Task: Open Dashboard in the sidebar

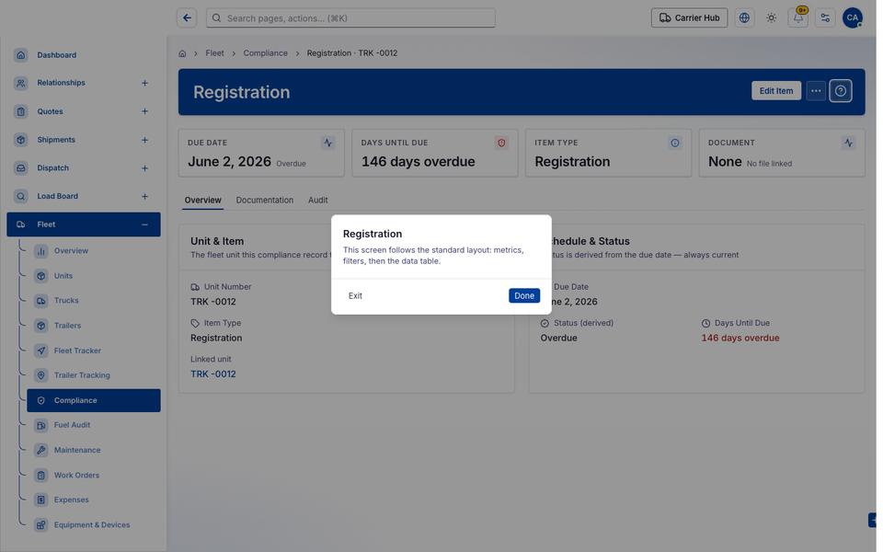Action: point(84,55)
